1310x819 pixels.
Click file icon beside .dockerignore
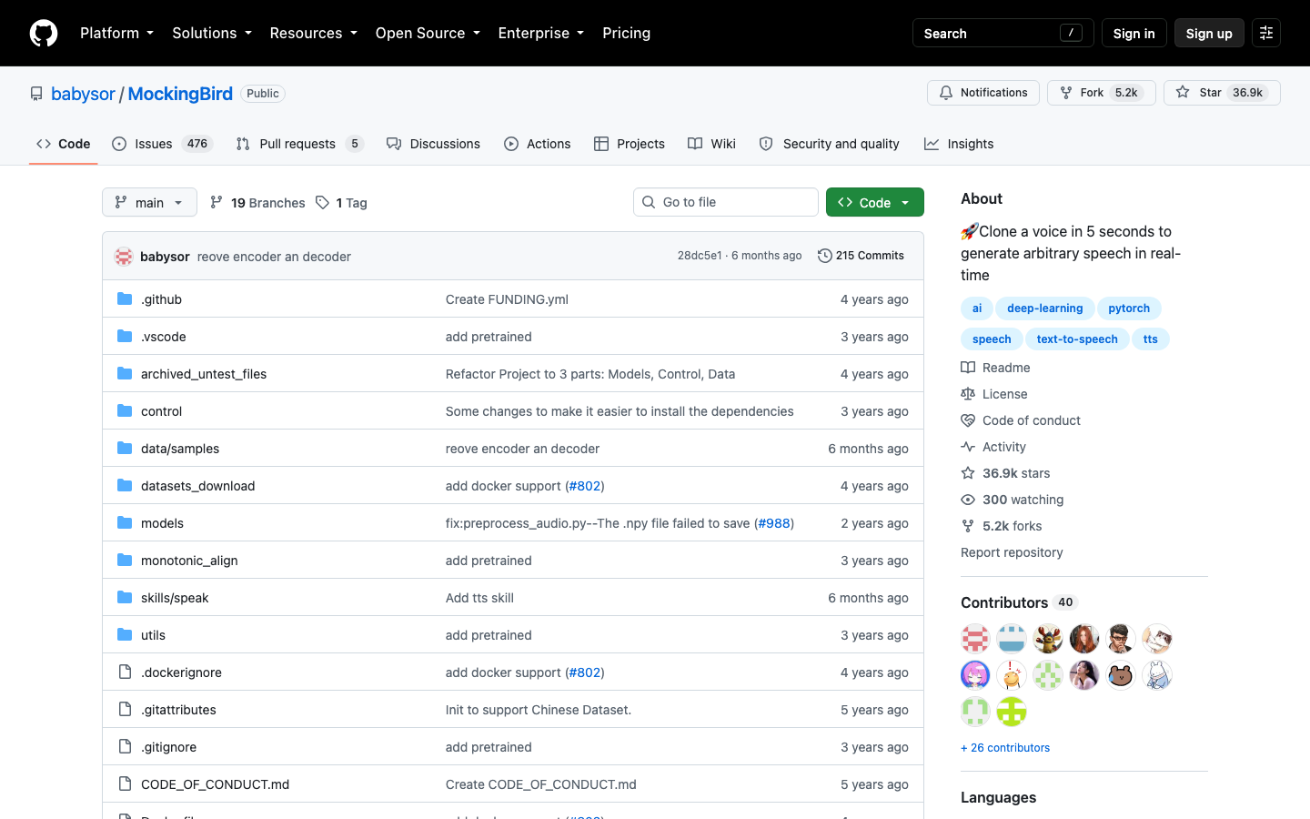pos(125,672)
